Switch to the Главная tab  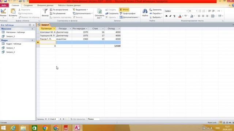[x=15, y=5]
